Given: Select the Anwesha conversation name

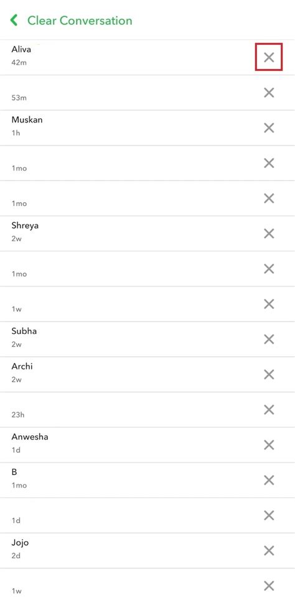Looking at the screenshot, I should tap(30, 437).
